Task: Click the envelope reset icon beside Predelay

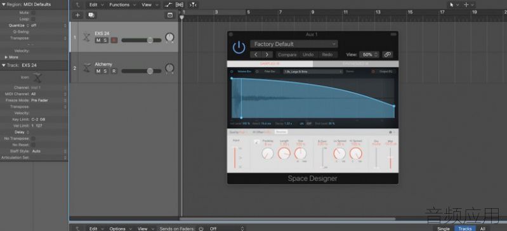Action: click(256, 142)
